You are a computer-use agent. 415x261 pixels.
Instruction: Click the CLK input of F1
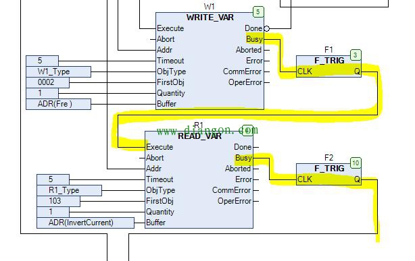coord(305,71)
